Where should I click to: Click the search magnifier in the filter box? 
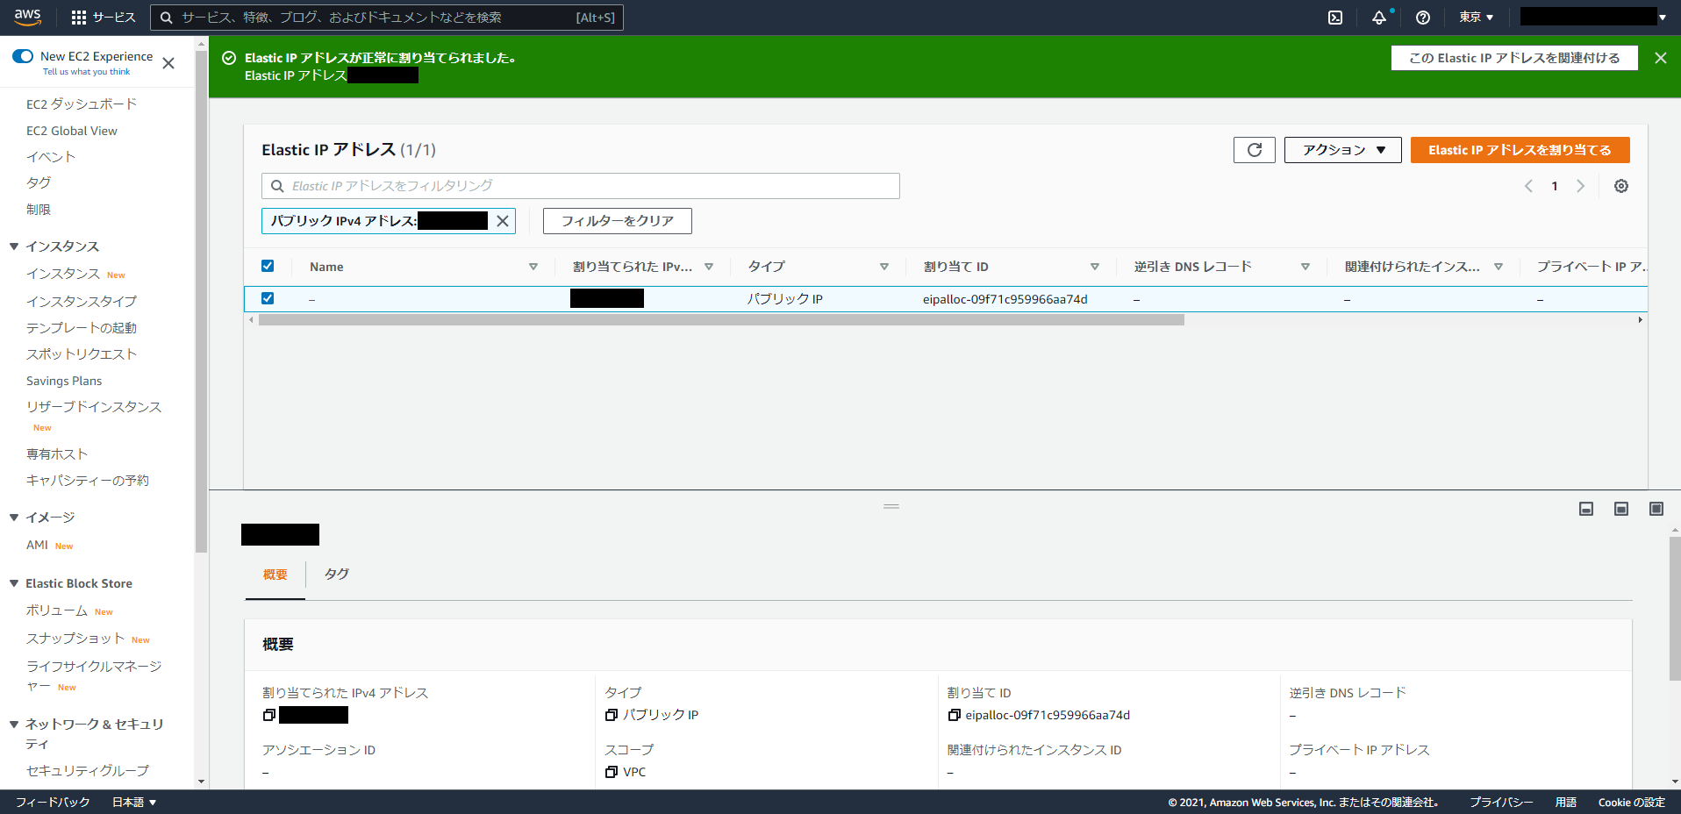click(x=277, y=186)
